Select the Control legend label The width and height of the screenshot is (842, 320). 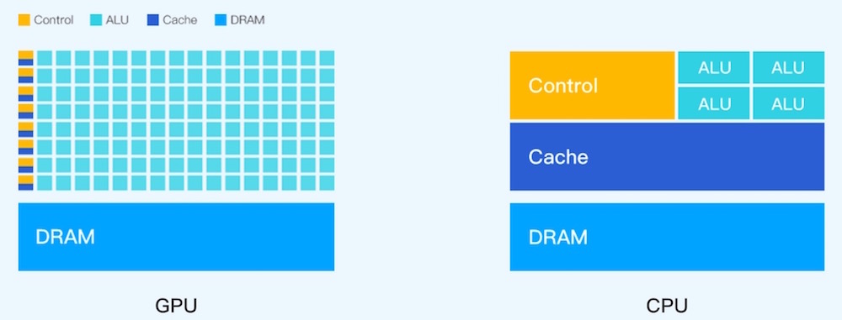54,20
